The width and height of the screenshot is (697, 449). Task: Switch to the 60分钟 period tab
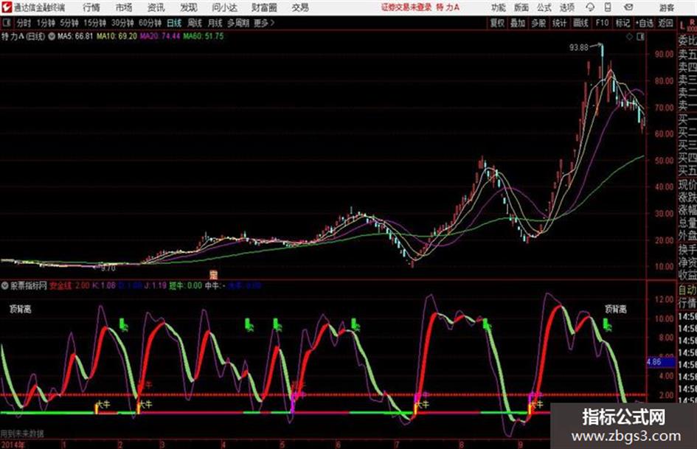(150, 23)
